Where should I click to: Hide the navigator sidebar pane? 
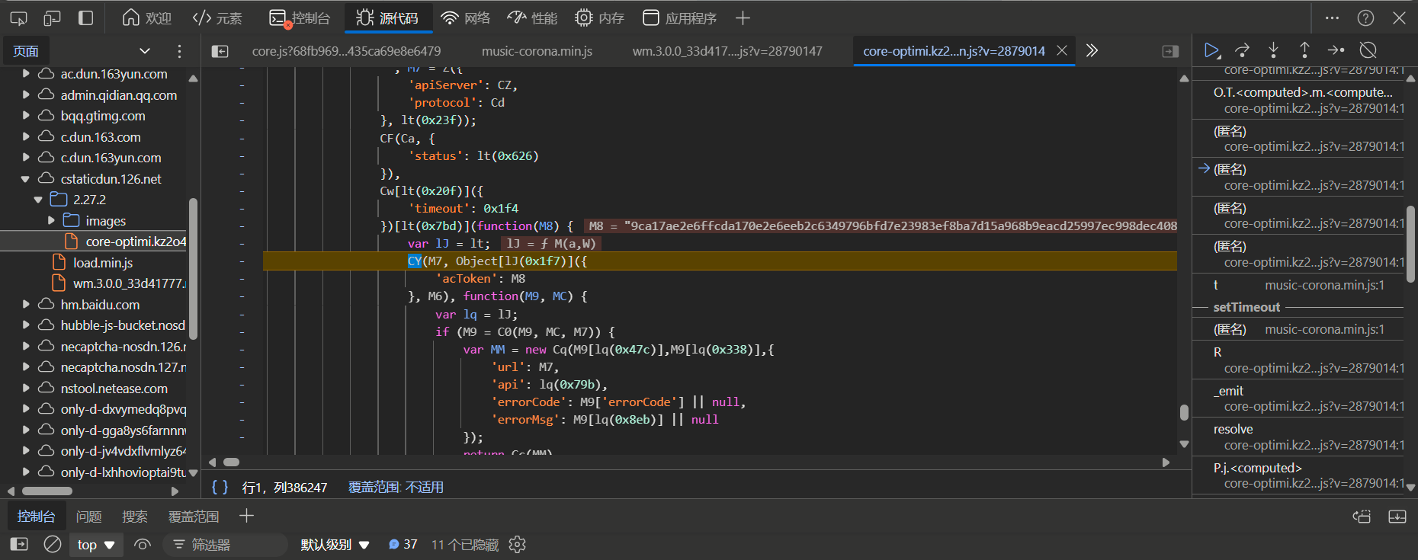coord(220,51)
